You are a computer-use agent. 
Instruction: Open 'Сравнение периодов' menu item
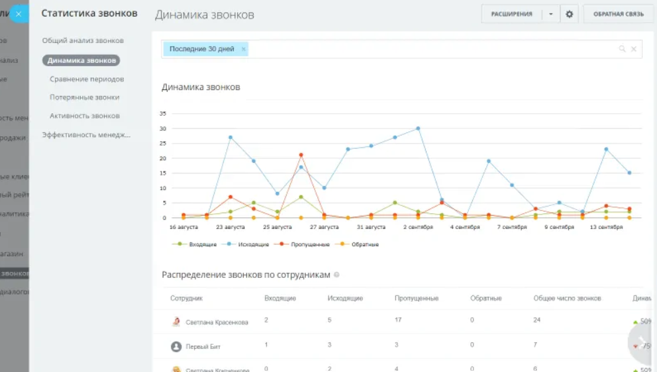pos(87,79)
